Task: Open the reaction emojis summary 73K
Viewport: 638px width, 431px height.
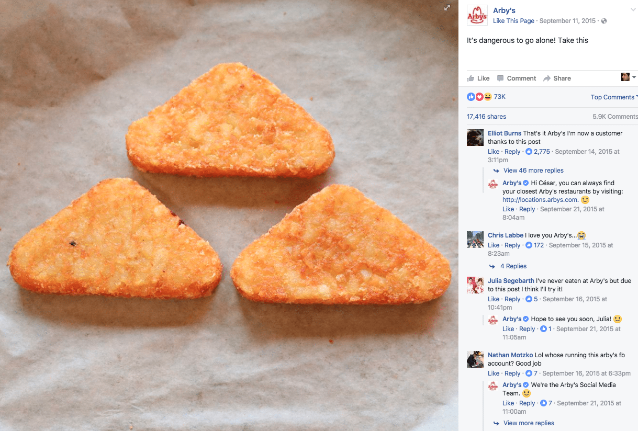Action: tap(486, 97)
